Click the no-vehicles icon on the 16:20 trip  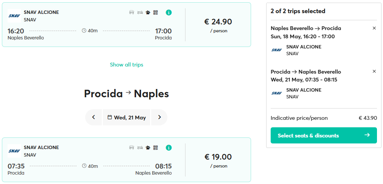pos(132,12)
